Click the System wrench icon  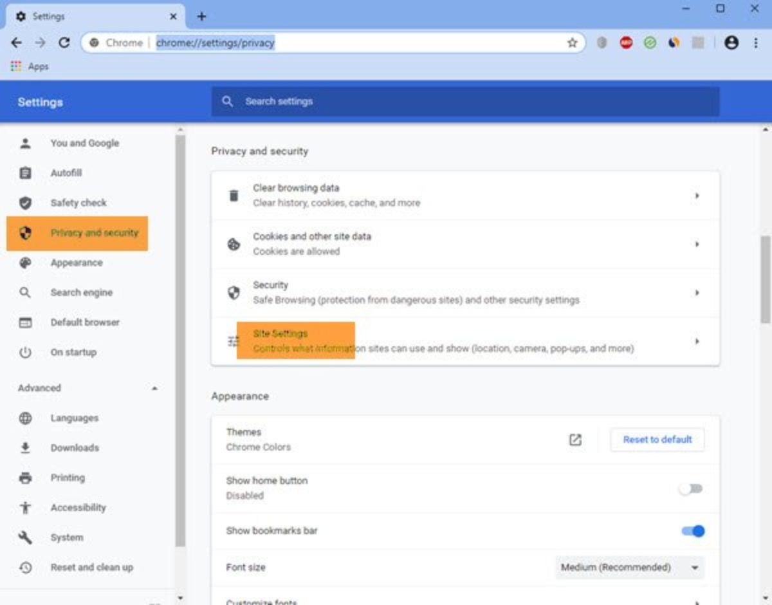(25, 537)
